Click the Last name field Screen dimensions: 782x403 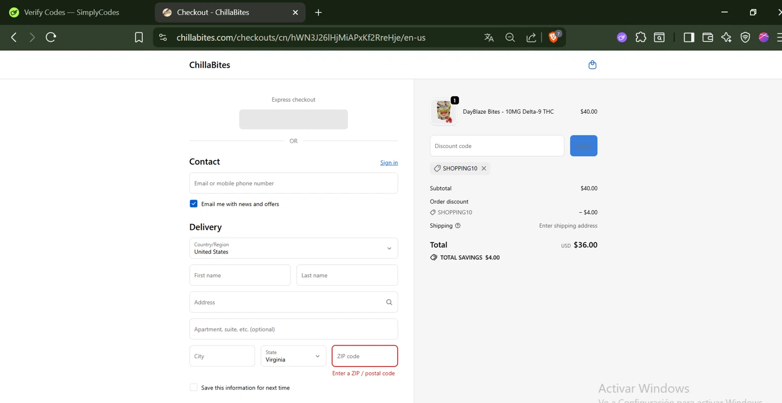pos(347,275)
